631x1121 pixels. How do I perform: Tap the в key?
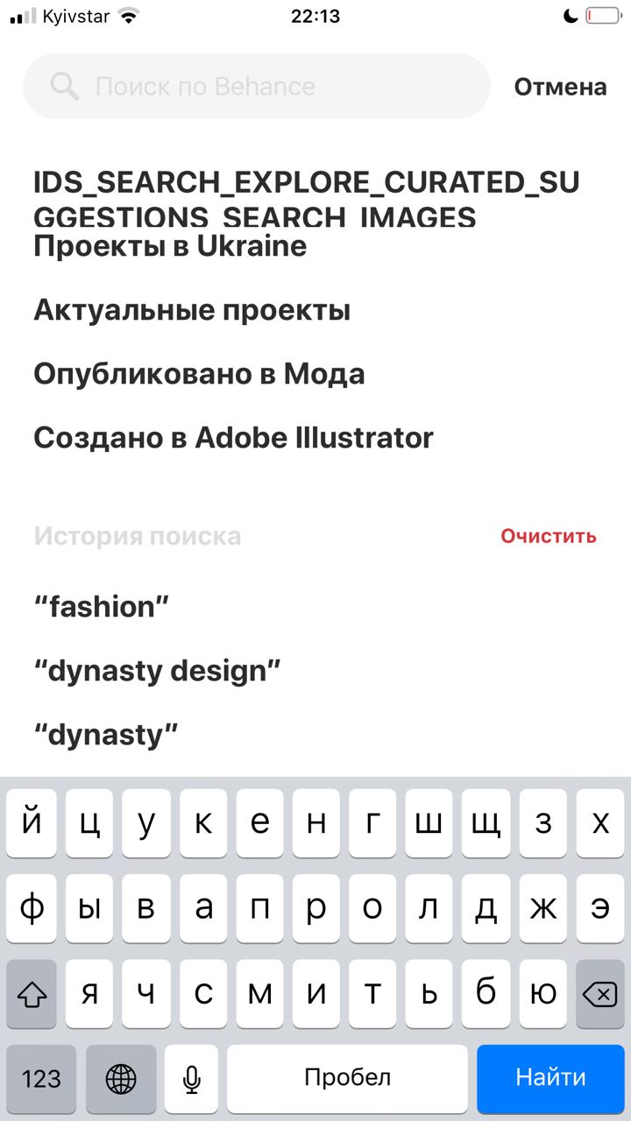click(x=146, y=909)
